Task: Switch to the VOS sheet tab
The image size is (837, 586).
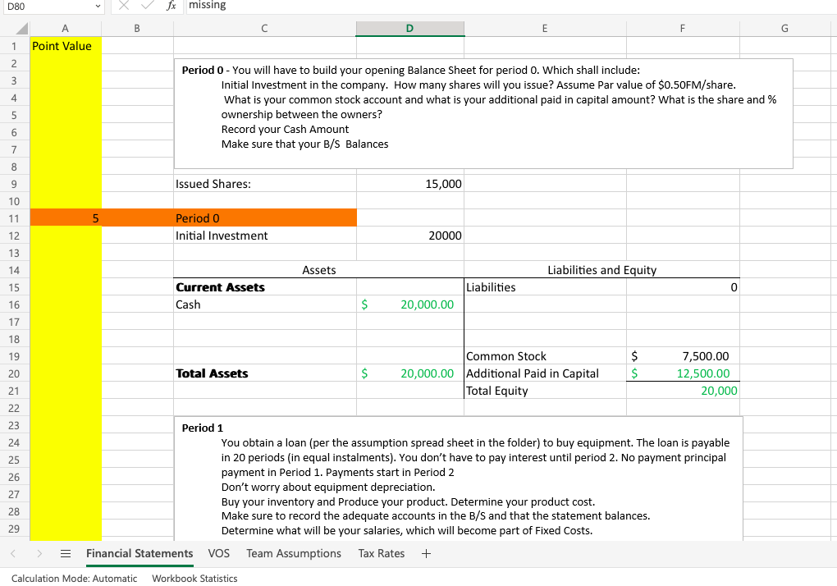Action: (218, 553)
